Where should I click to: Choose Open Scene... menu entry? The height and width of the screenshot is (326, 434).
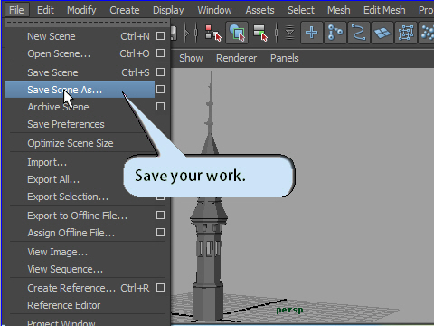pyautogui.click(x=80, y=53)
